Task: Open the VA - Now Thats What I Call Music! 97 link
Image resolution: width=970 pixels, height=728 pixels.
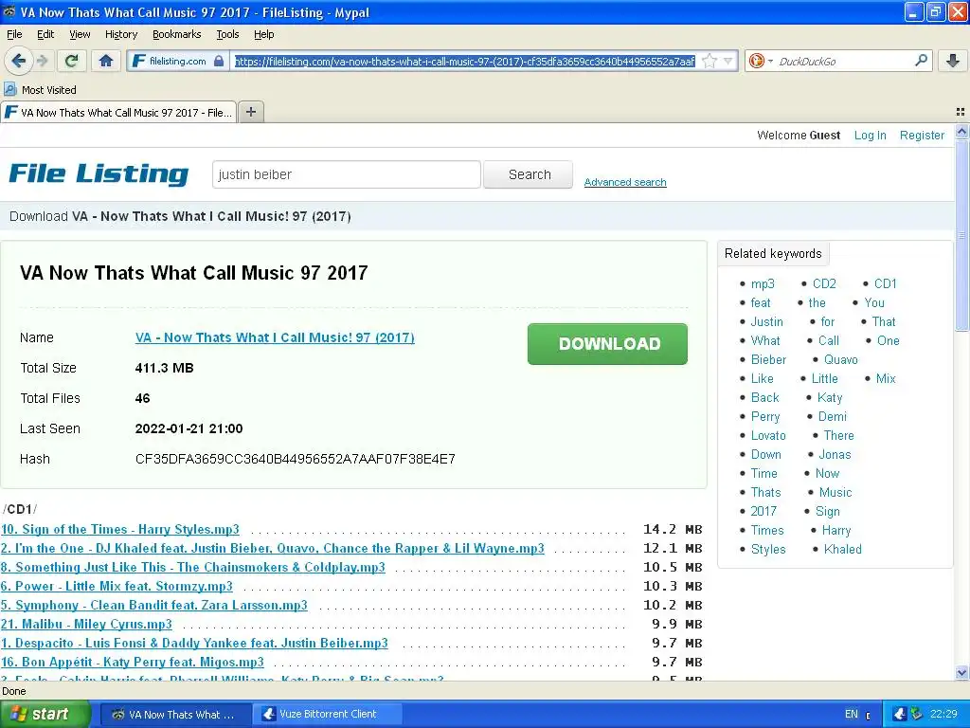Action: pyautogui.click(x=275, y=337)
